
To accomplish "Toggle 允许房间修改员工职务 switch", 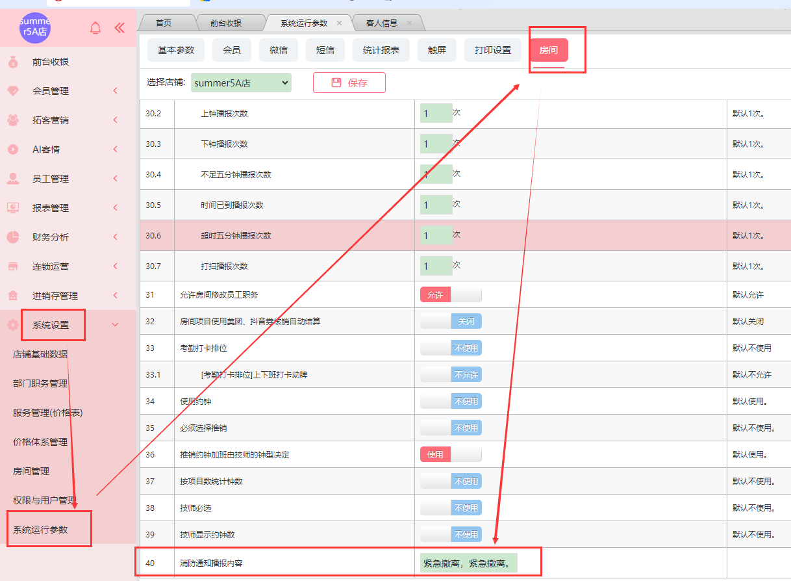I will click(451, 295).
